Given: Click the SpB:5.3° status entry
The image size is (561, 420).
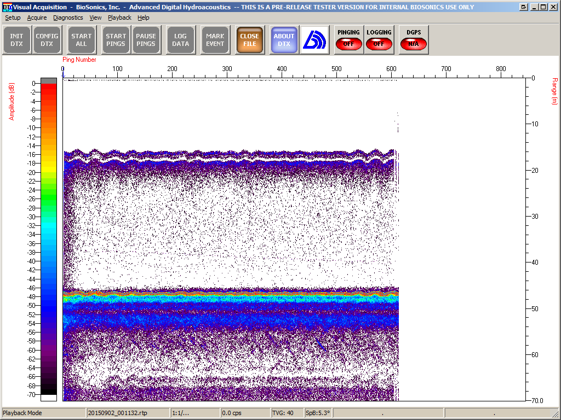Looking at the screenshot, I should tap(318, 413).
